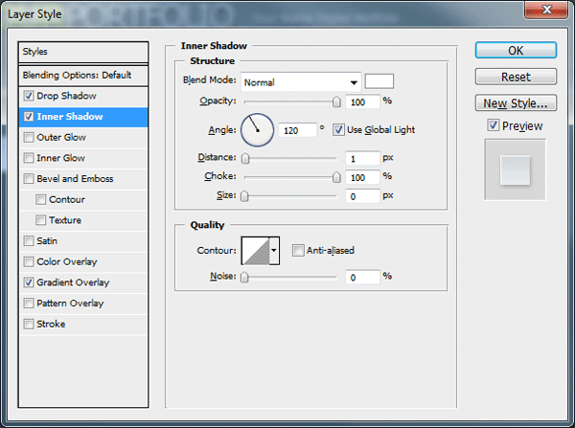Enable the Anti-aliased option
Viewport: 575px width, 428px height.
tap(298, 251)
